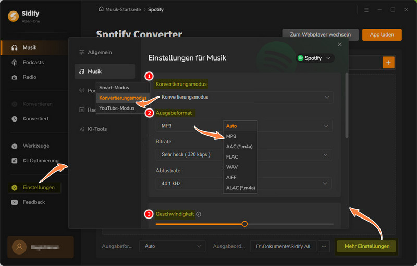Expand Bitrate Sehr hoch dropdown
Screen dimensions: 417x266
pyautogui.click(x=325, y=155)
